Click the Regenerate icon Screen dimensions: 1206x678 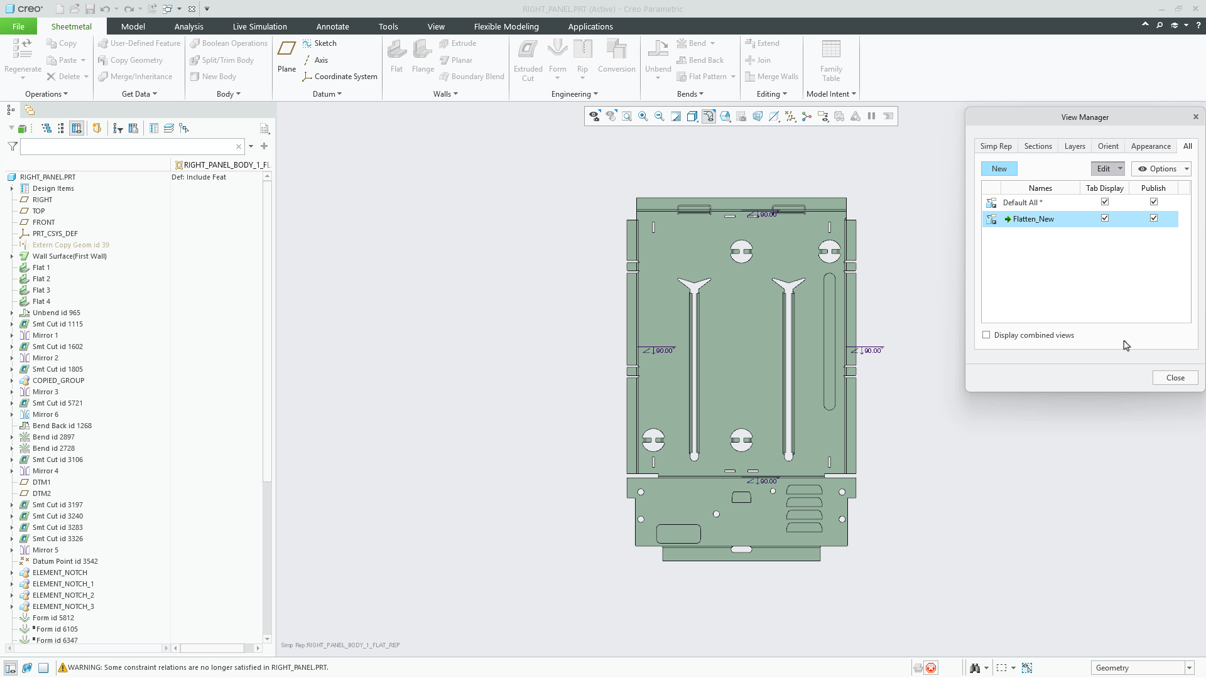[x=23, y=49]
